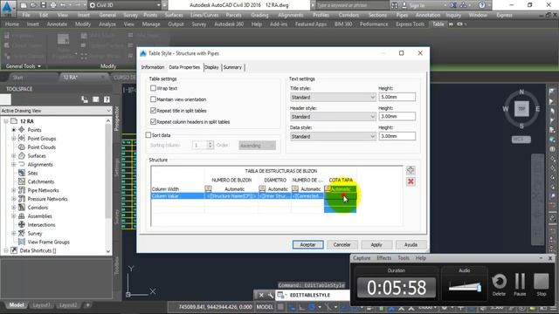Click Header height 3.00mm field

click(397, 116)
